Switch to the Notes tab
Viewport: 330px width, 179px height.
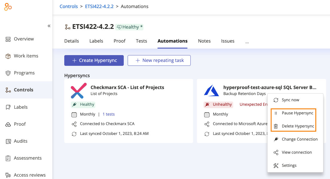coord(204,41)
